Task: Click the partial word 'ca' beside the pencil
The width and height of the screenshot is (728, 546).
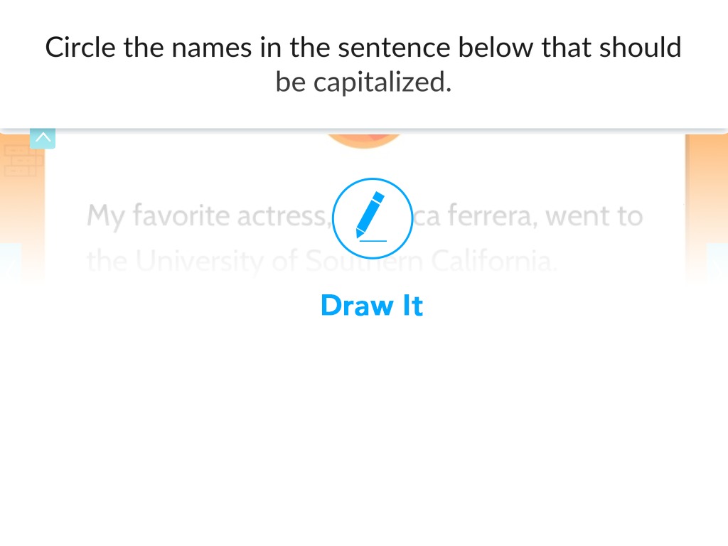Action: click(x=427, y=218)
